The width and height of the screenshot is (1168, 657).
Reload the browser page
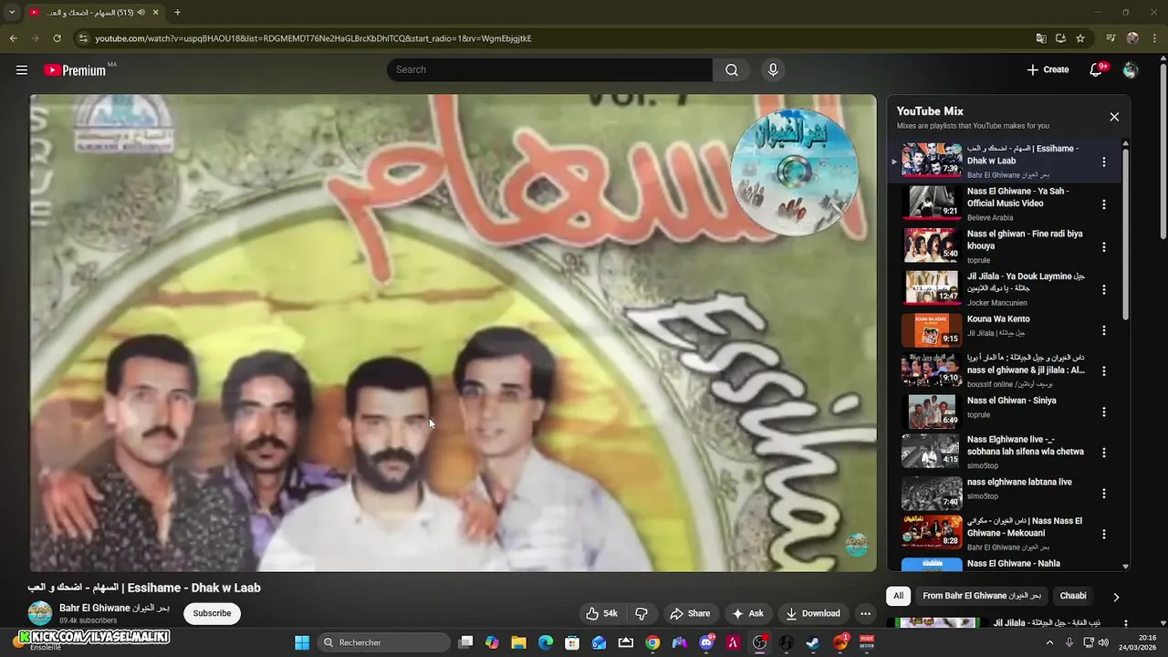[57, 38]
